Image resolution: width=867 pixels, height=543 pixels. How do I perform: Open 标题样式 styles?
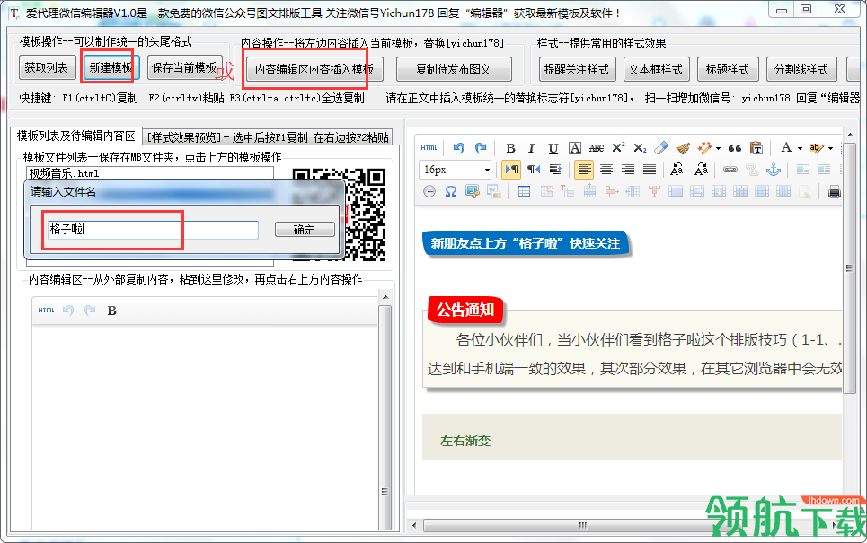coord(728,70)
